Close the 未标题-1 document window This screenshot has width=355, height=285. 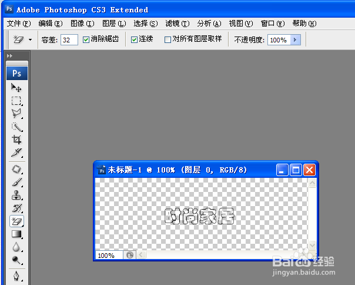[309, 170]
